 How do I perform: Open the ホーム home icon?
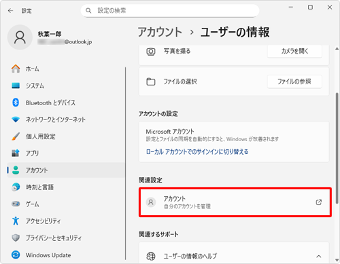(x=16, y=69)
